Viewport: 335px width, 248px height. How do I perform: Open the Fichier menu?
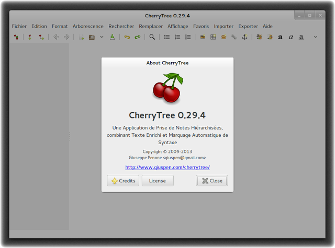coord(19,26)
